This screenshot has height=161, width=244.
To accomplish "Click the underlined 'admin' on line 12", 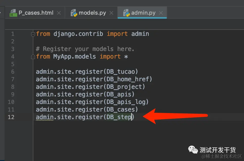I will coord(45,117).
